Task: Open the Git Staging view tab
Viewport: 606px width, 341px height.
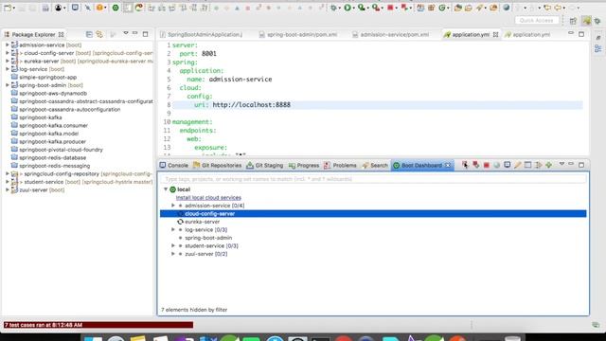Action: [265, 165]
